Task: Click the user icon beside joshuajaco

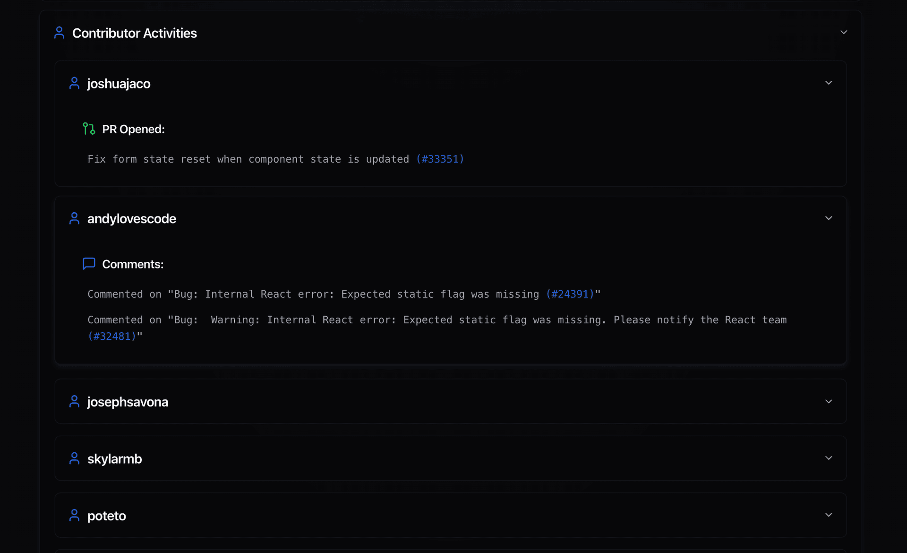Action: (x=74, y=83)
